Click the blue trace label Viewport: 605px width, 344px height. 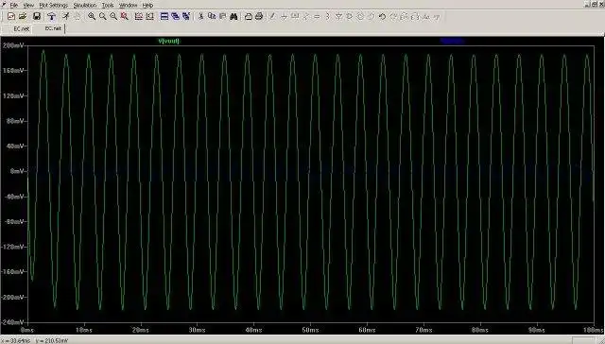452,41
